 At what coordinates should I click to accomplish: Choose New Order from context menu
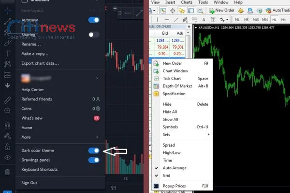point(182,63)
